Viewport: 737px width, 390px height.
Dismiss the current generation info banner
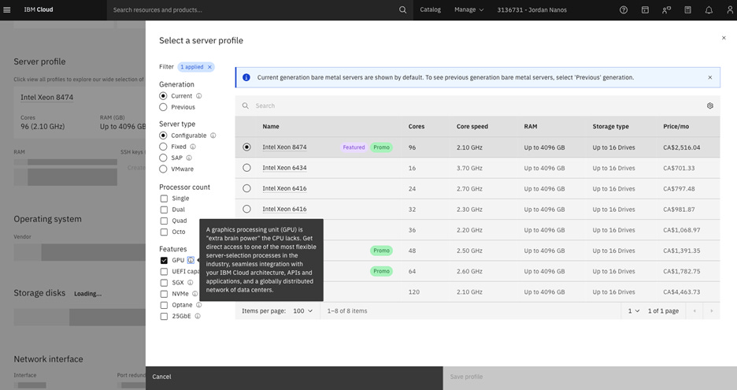coord(709,77)
